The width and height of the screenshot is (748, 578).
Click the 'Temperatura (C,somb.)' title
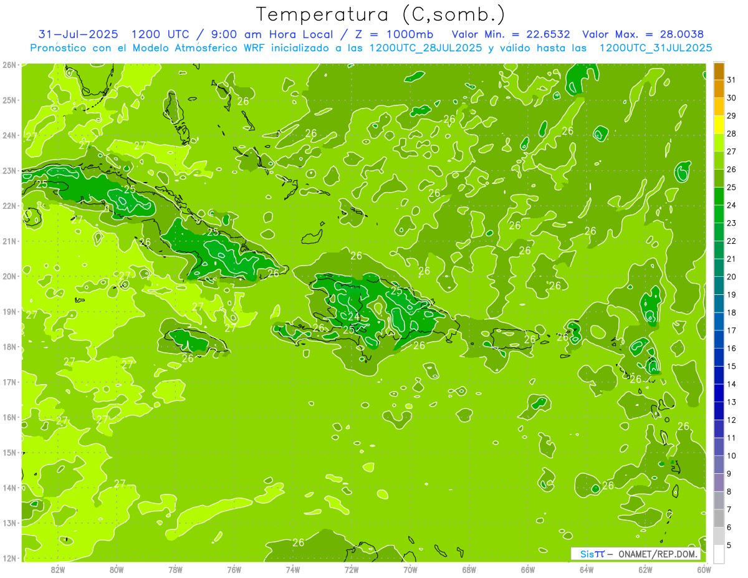[x=381, y=14]
